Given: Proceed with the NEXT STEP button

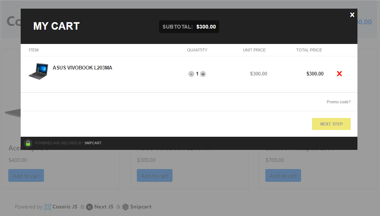Looking at the screenshot, I should [331, 124].
